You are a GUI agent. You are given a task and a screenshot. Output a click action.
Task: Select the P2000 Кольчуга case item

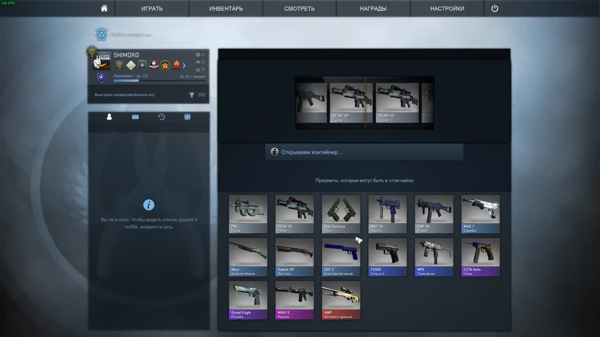(387, 257)
